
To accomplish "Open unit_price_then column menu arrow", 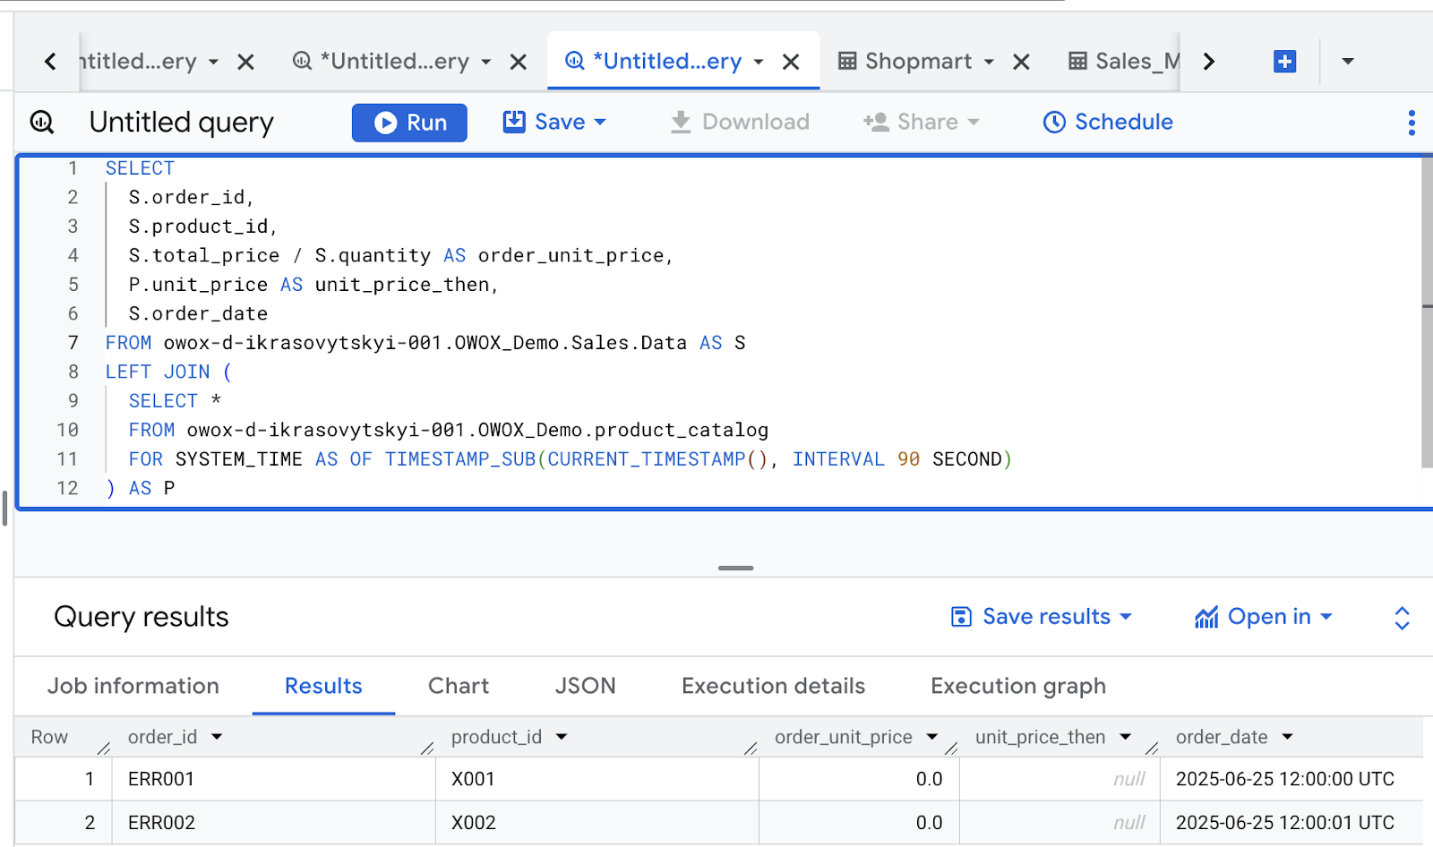I will (x=1126, y=737).
